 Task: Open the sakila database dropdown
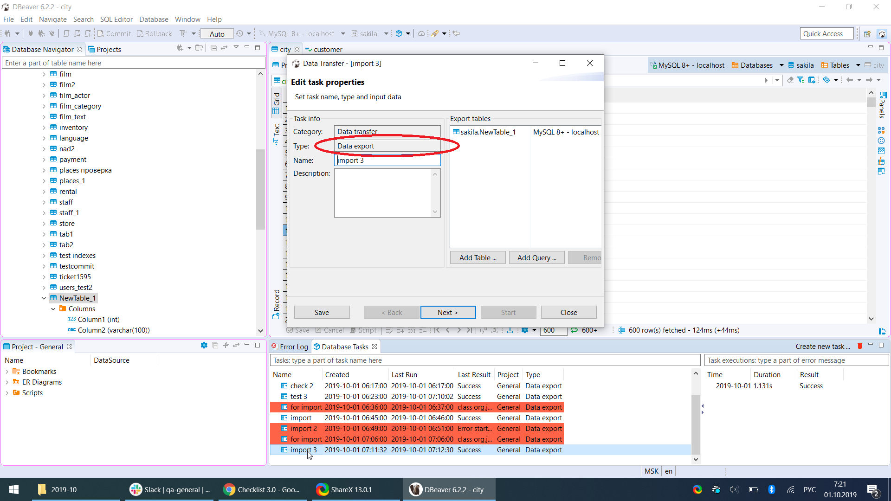tap(387, 33)
